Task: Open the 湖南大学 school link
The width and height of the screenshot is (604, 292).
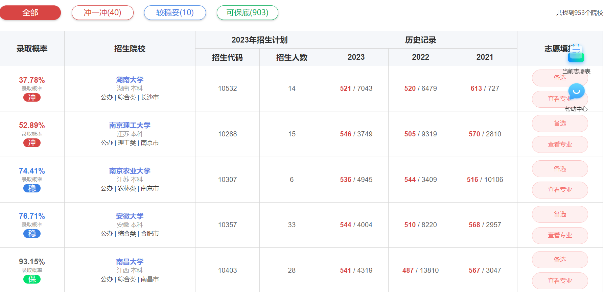Action: tap(130, 80)
